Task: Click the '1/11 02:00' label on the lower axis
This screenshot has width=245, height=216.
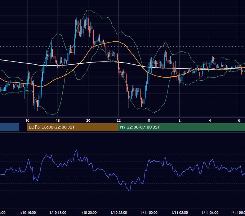Action: (179, 213)
